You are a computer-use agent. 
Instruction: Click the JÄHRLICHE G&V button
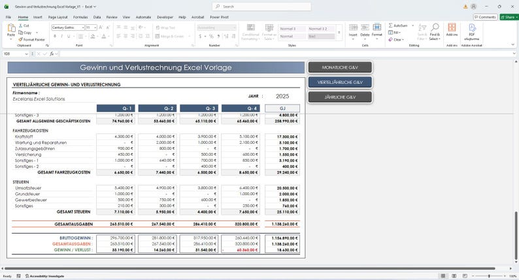(x=340, y=97)
